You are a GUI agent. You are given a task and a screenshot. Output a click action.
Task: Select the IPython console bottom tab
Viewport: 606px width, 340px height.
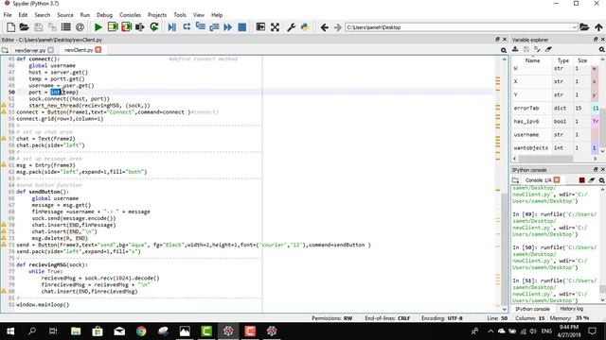coord(532,309)
